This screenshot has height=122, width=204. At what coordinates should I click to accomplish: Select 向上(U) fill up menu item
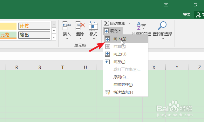tap(126, 54)
